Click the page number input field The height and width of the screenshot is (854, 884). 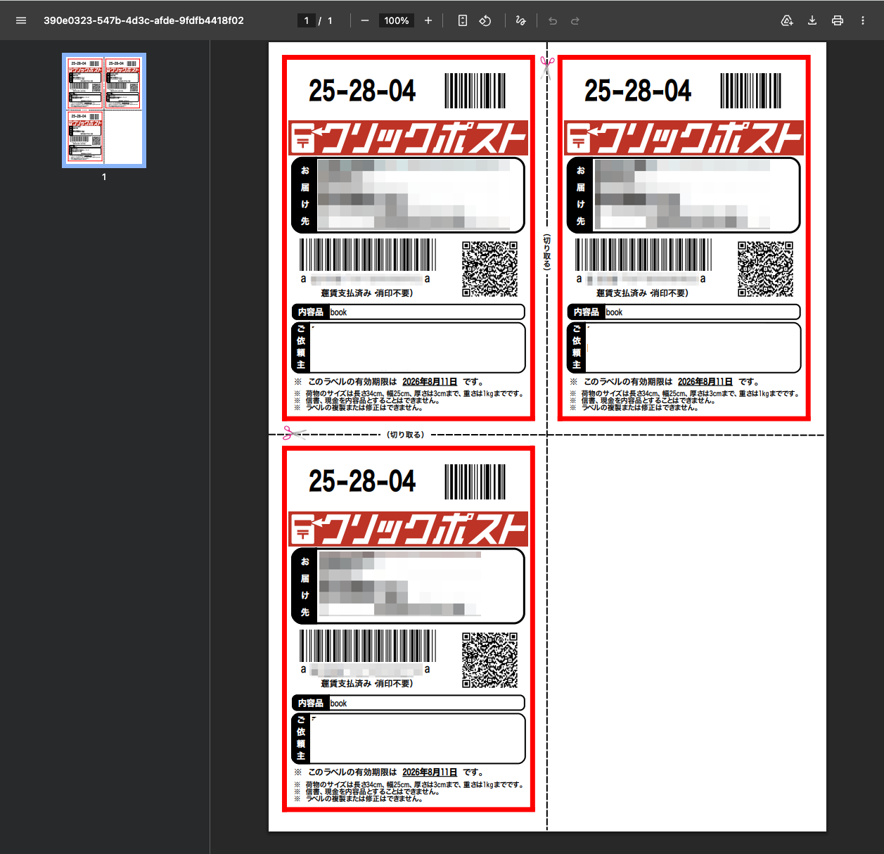[307, 20]
